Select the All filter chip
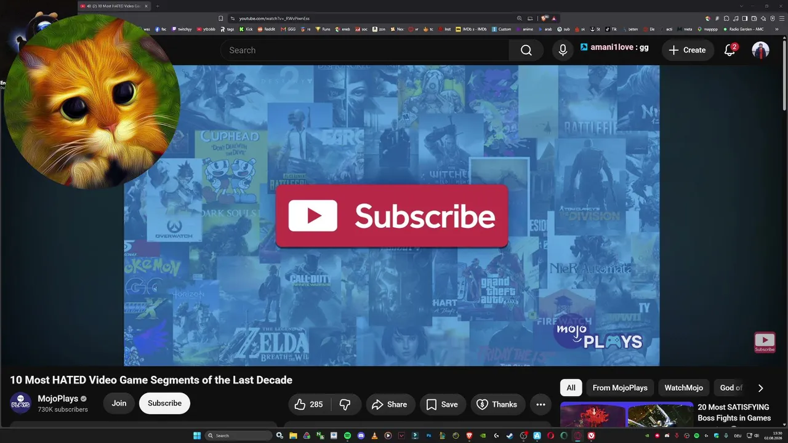 [x=571, y=388]
